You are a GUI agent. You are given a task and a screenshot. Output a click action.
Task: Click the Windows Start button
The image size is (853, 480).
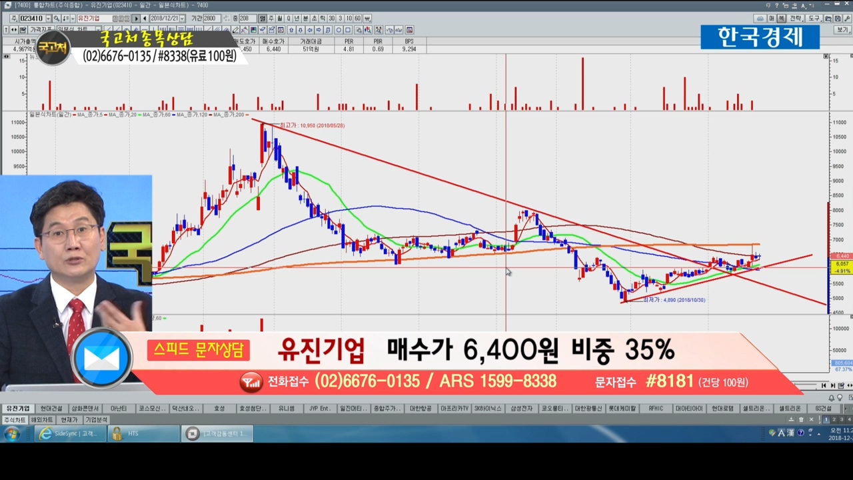(12, 433)
